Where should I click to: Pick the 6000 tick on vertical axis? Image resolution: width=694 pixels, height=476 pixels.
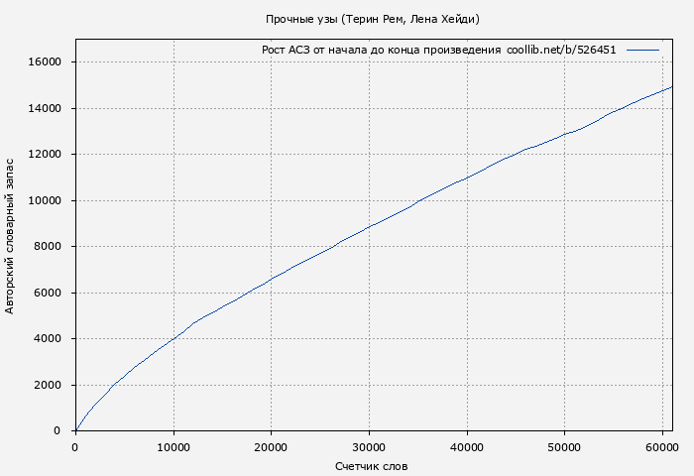[49, 293]
